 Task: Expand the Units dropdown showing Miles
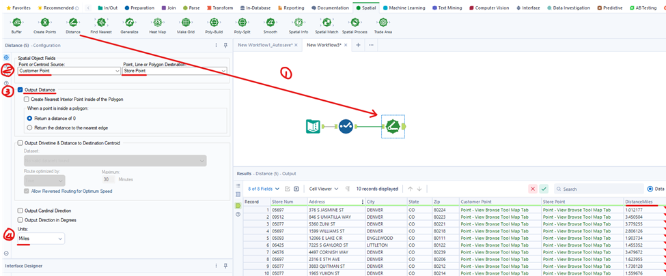pos(41,239)
